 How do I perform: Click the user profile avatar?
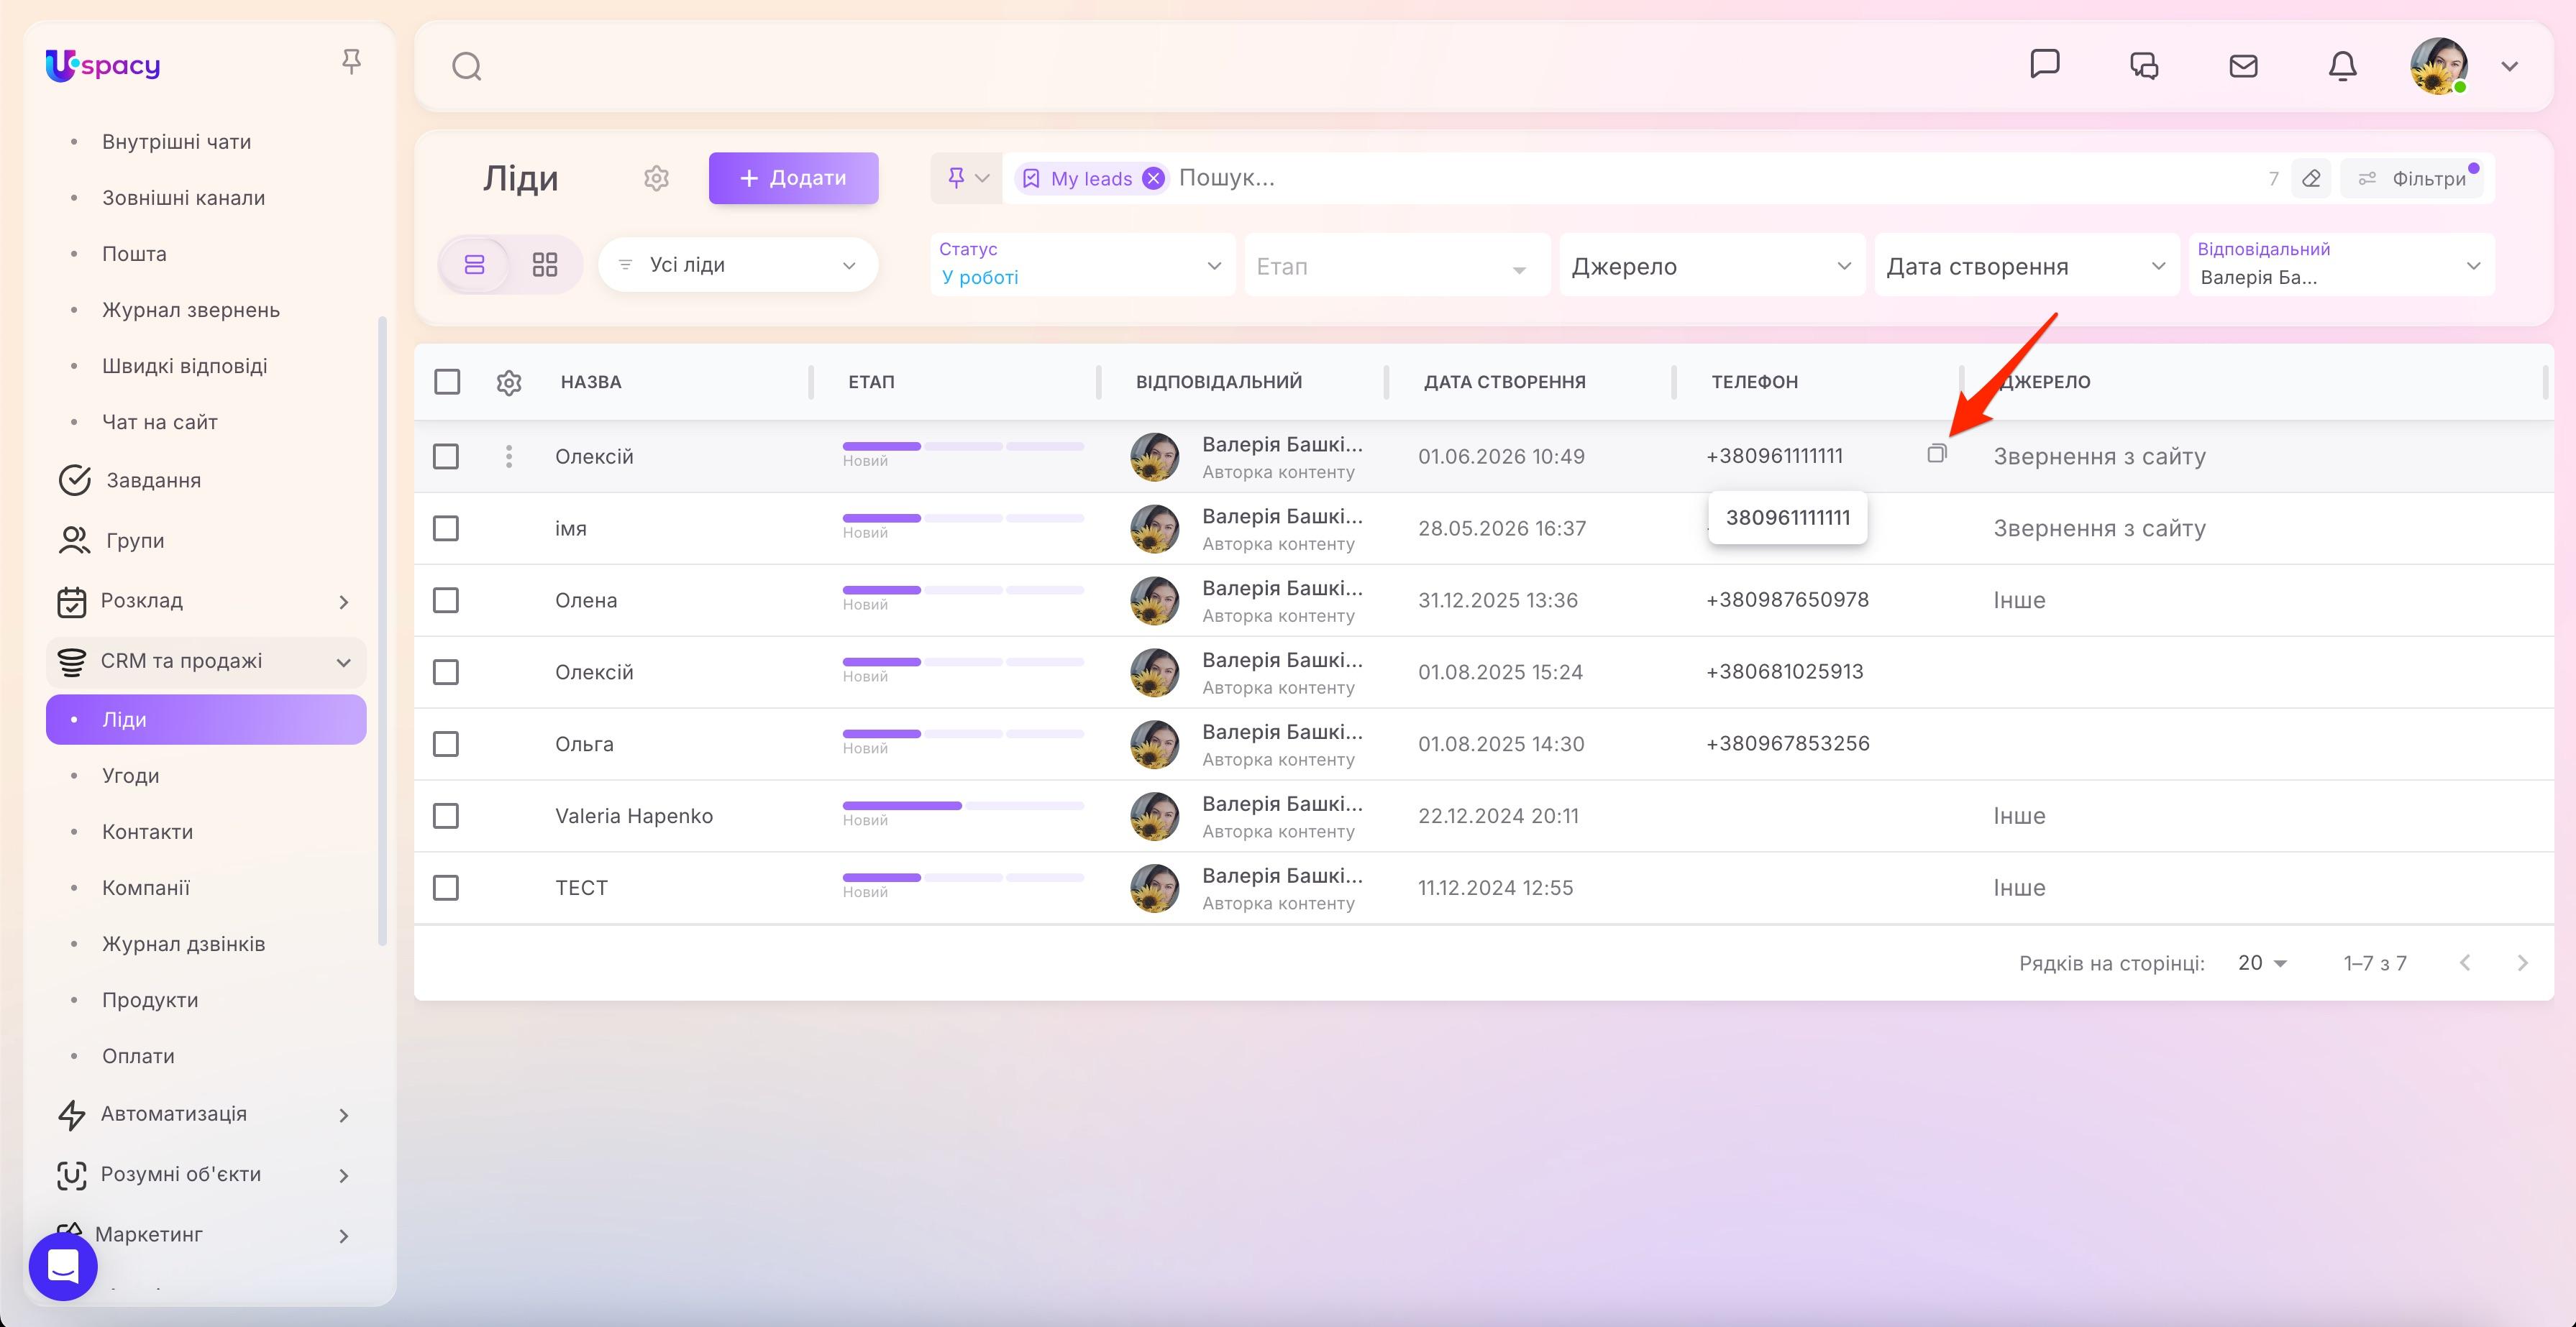tap(2439, 66)
